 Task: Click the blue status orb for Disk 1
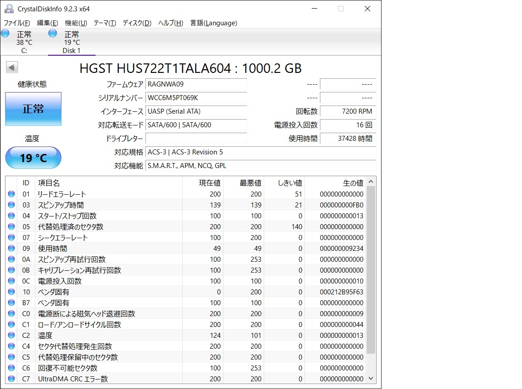53,33
